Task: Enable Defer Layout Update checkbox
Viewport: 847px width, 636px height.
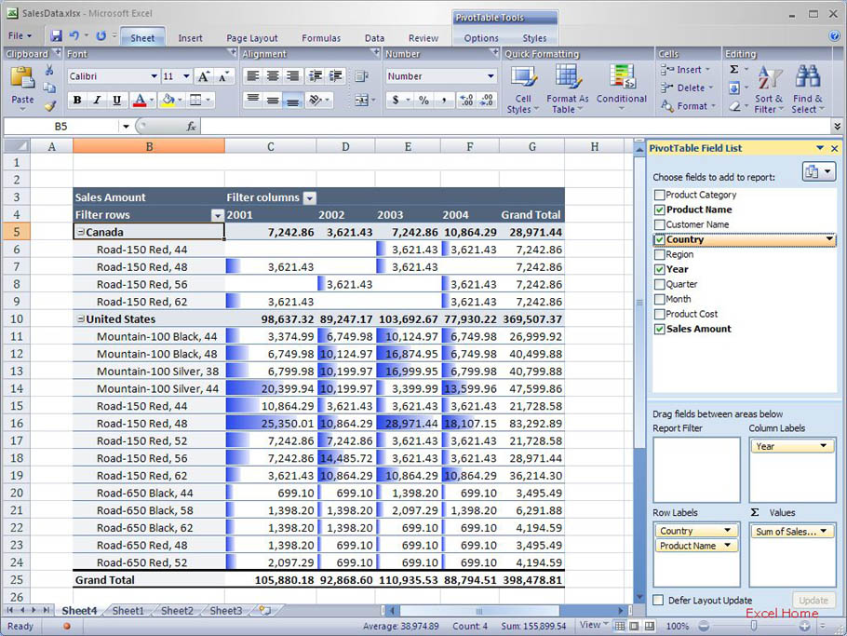Action: click(x=659, y=601)
